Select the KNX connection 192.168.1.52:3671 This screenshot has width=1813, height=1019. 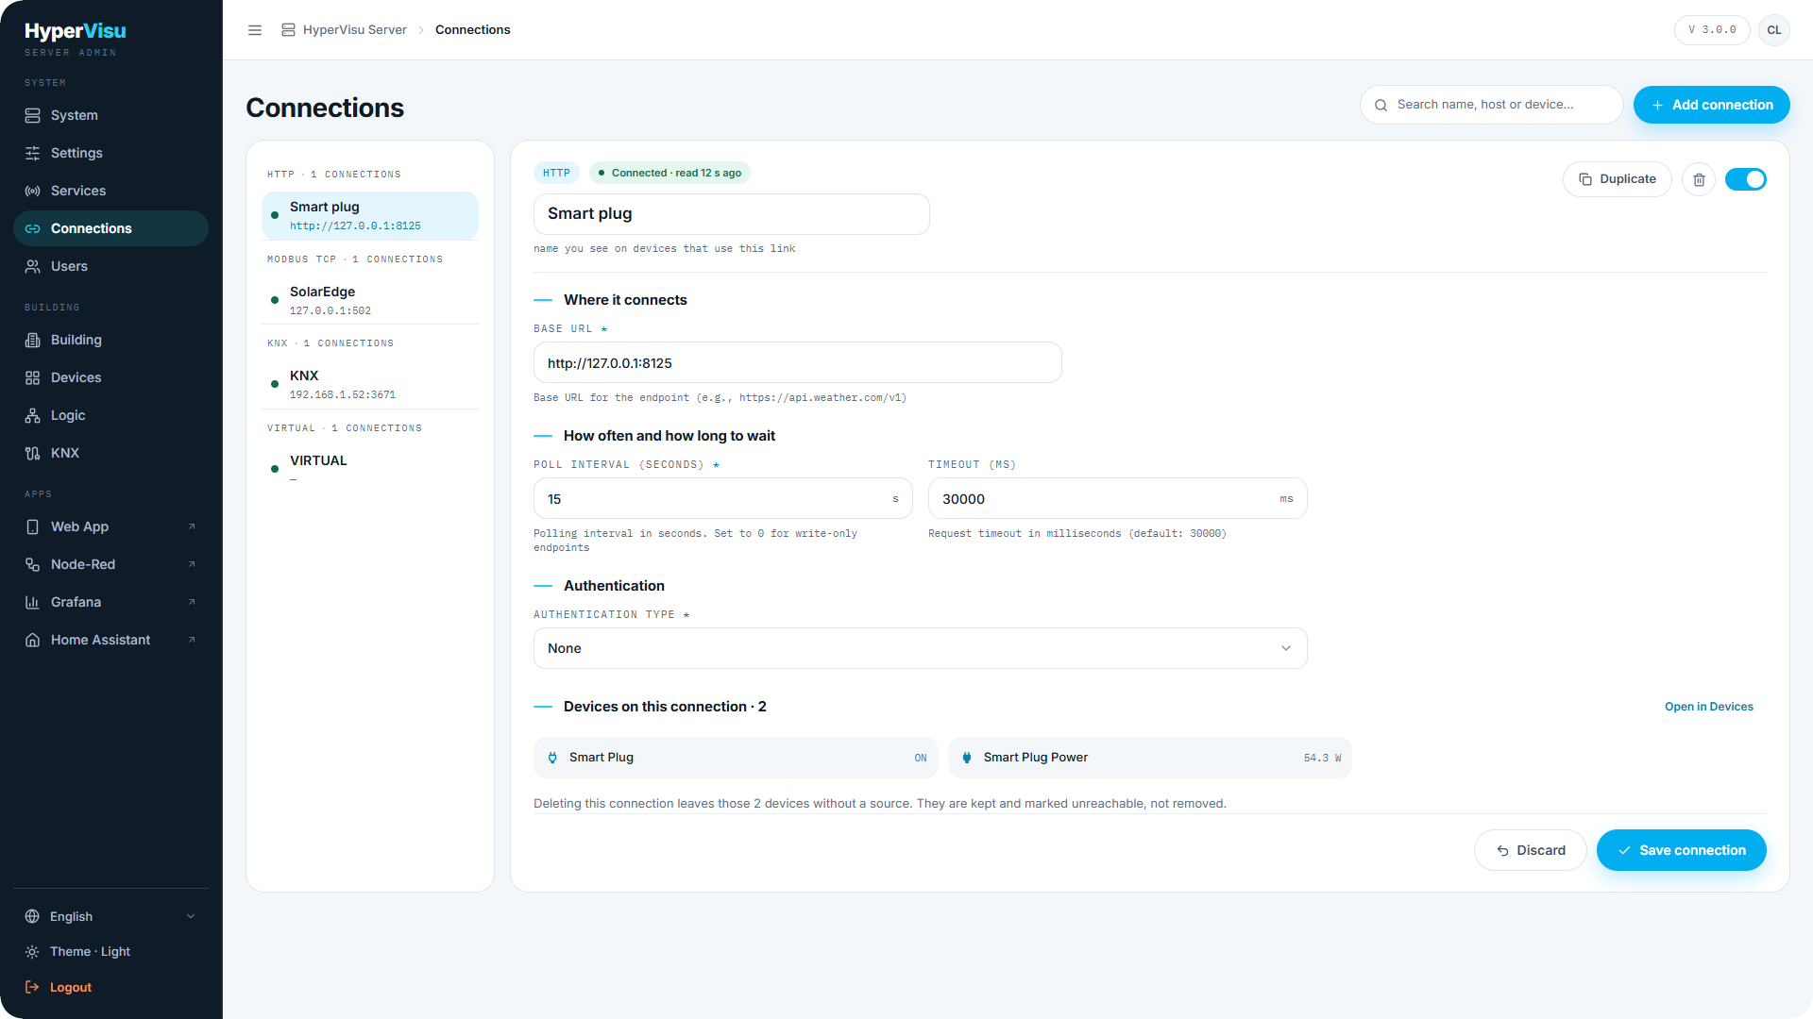[x=370, y=384]
